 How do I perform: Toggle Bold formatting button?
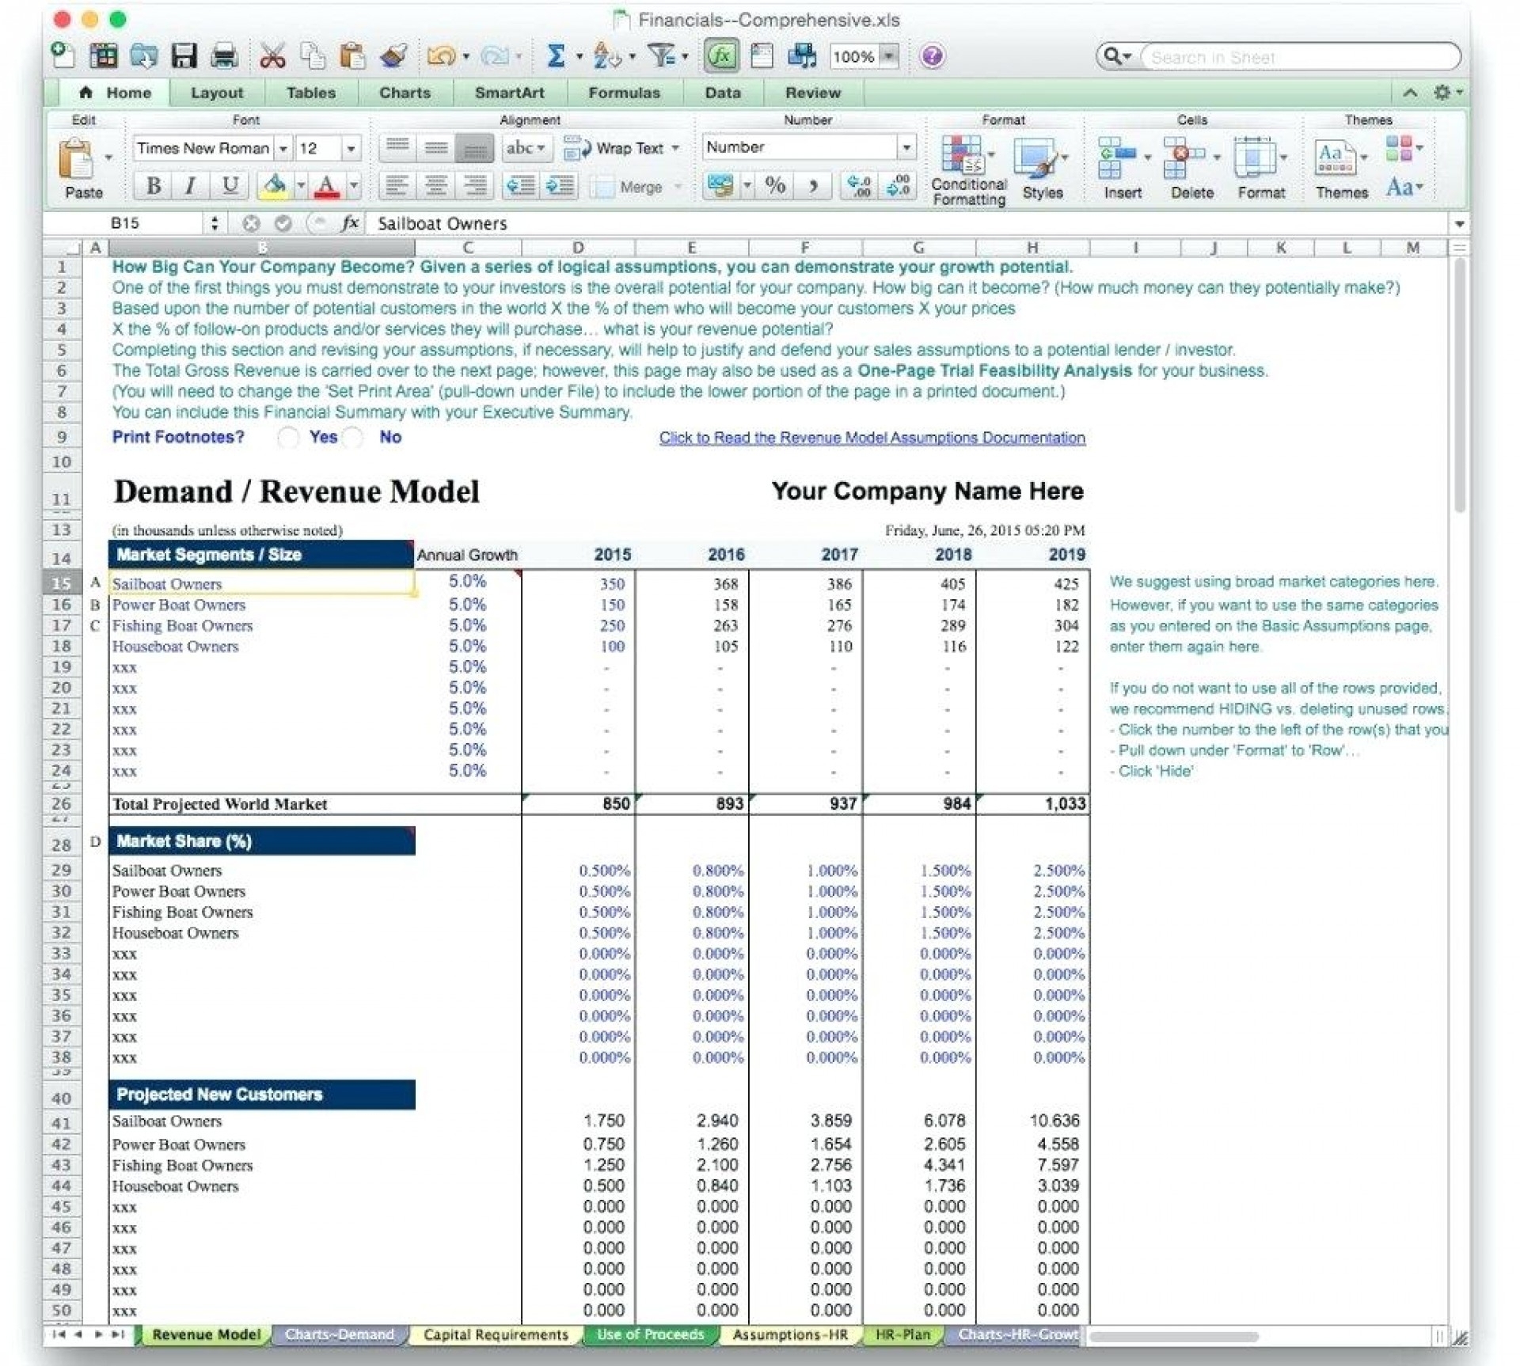click(x=154, y=186)
